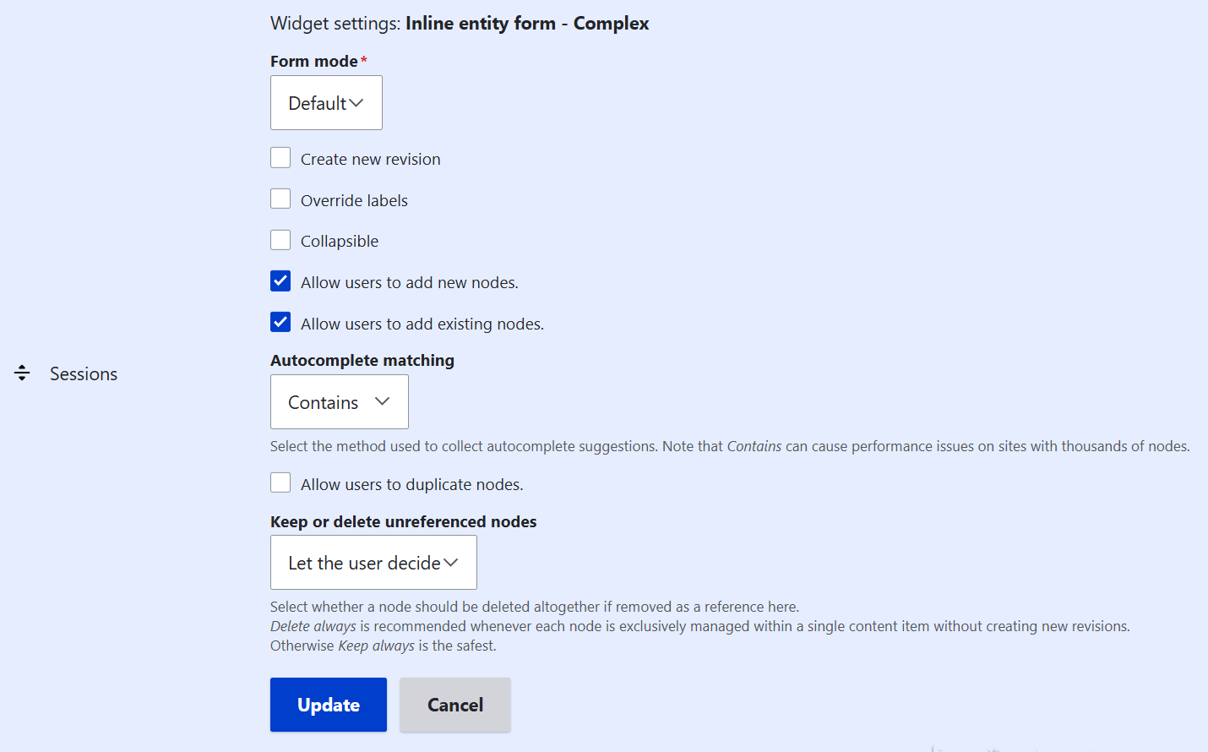Click the 'Allow users to add existing nodes.' label
The image size is (1208, 752).
click(422, 323)
